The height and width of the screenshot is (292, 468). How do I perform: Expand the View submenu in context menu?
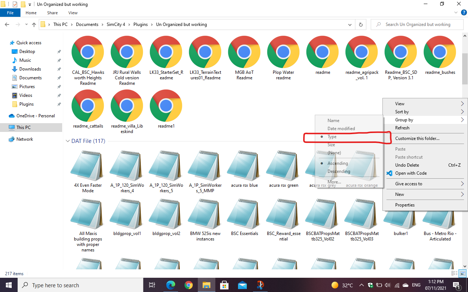[x=426, y=104]
